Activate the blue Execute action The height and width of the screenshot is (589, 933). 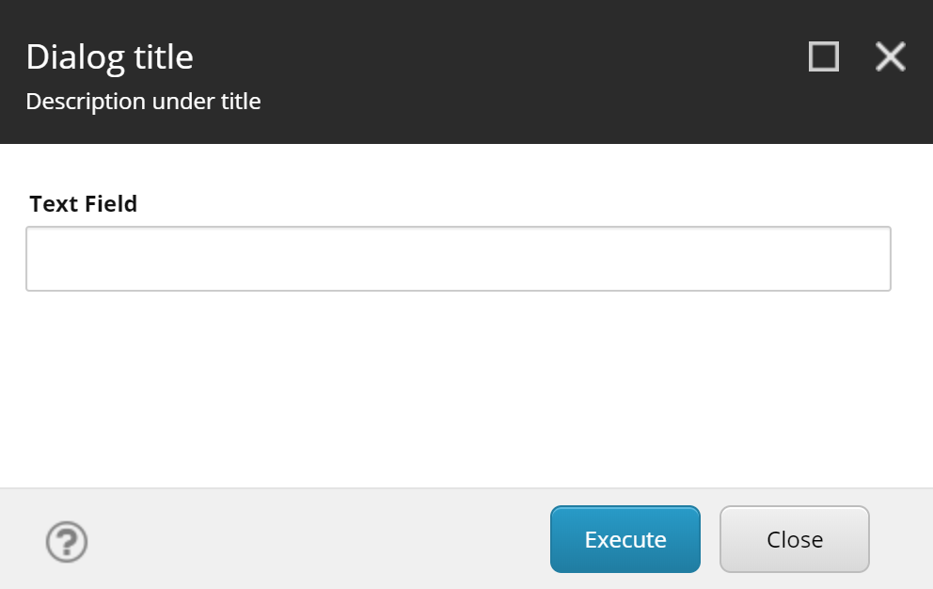click(625, 539)
